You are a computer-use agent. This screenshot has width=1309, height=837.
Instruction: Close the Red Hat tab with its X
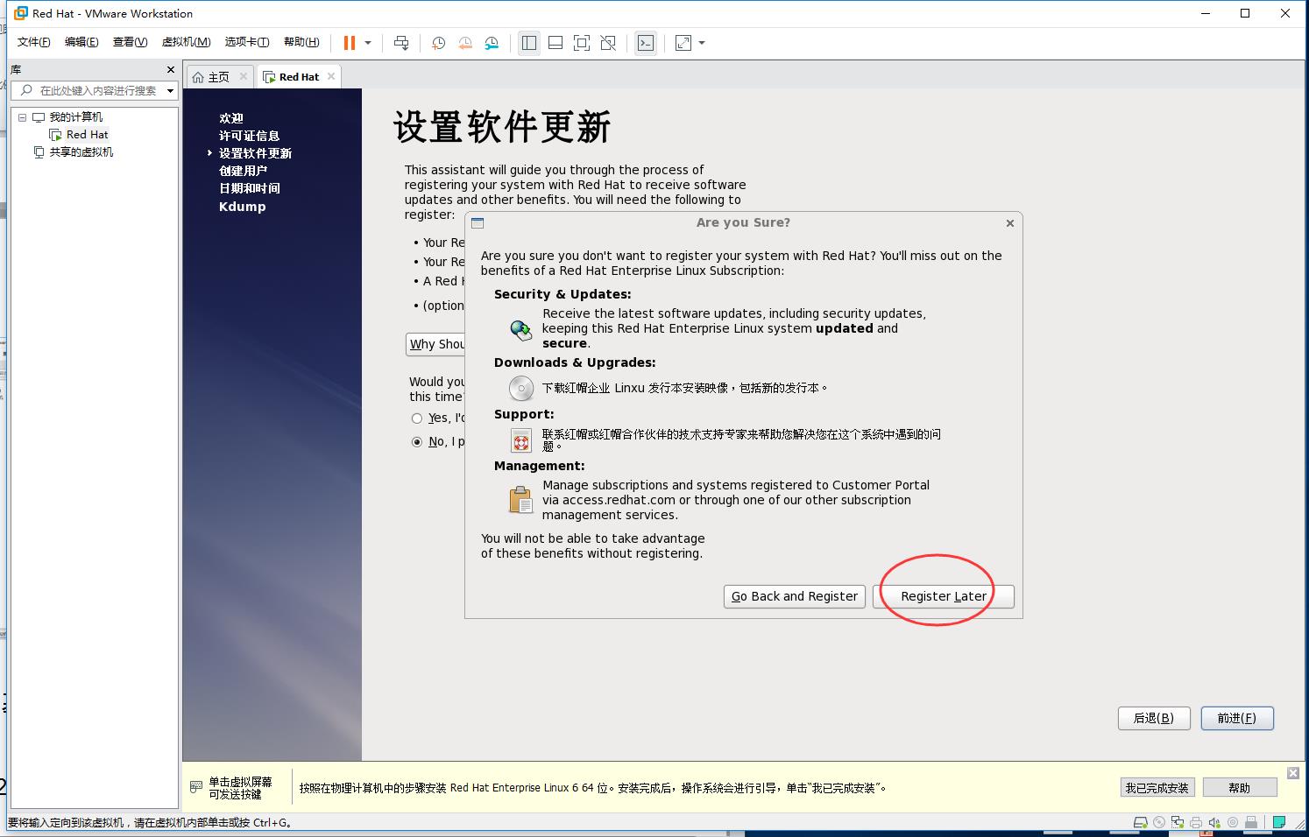330,76
